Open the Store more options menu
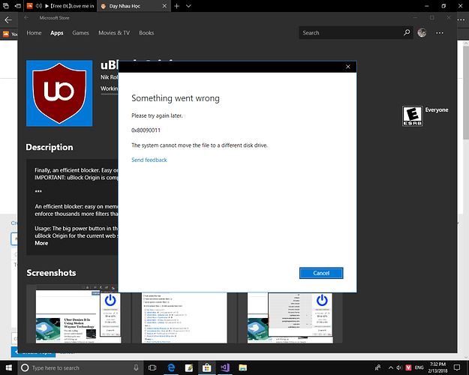The width and height of the screenshot is (469, 375). tap(440, 33)
